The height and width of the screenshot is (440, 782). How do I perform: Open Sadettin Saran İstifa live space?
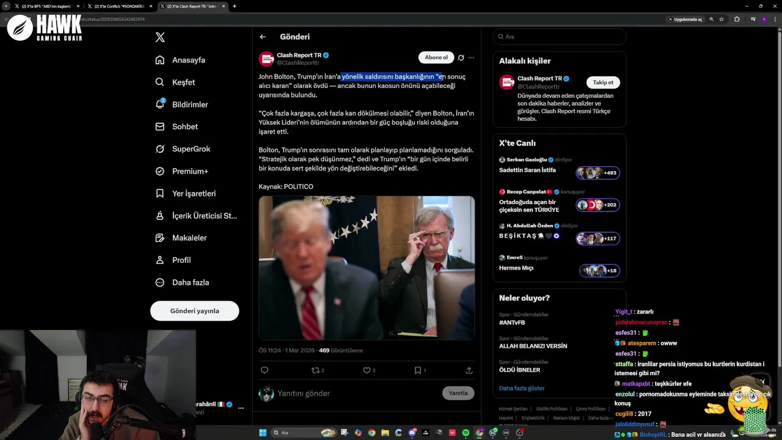(527, 170)
